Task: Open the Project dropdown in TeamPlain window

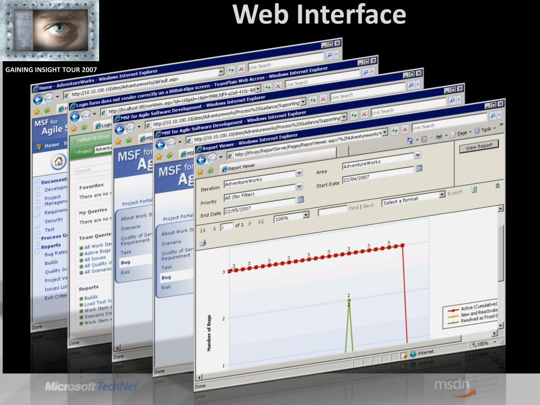Action: click(x=103, y=149)
